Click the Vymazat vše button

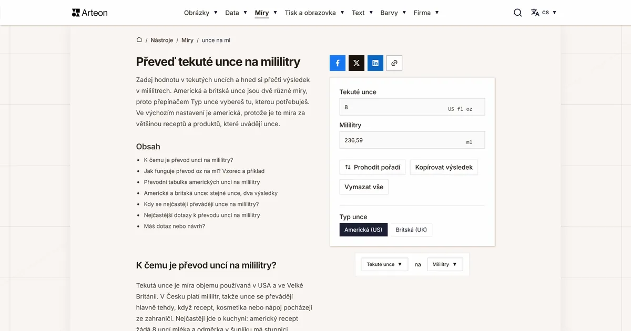point(364,187)
